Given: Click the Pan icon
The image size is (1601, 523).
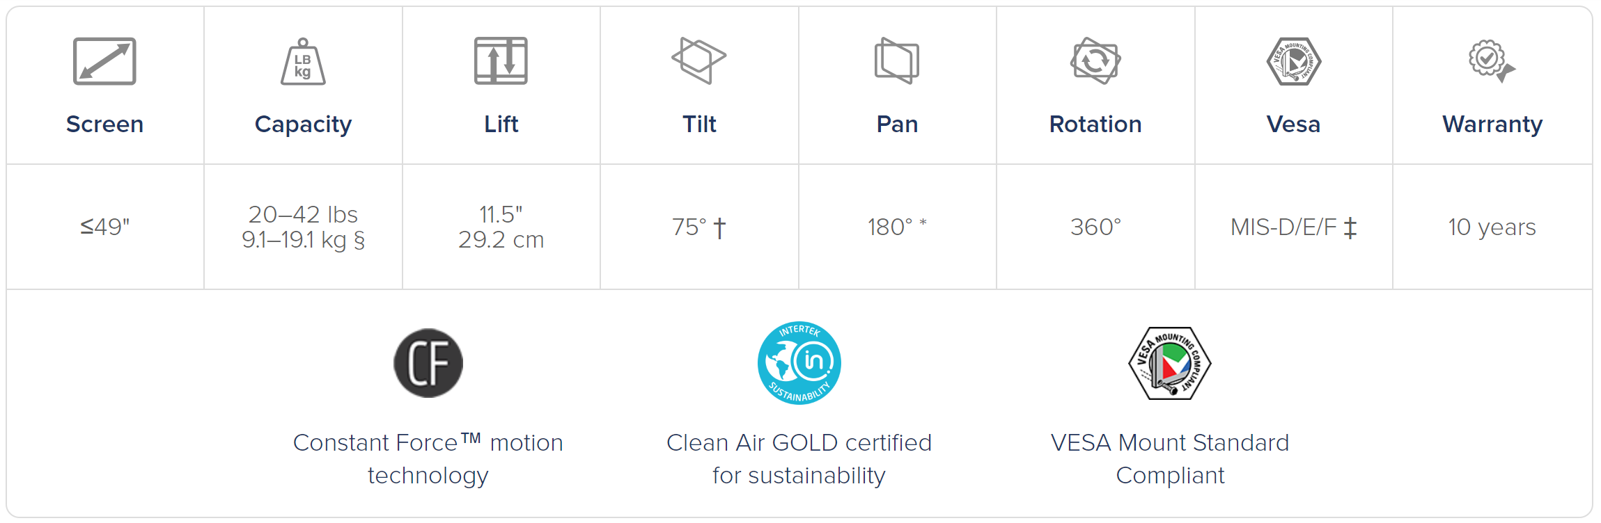Looking at the screenshot, I should pyautogui.click(x=897, y=61).
